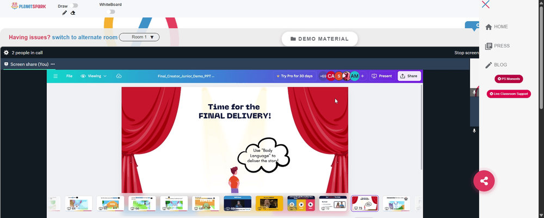Select the eraser tool
The width and height of the screenshot is (544, 218).
pyautogui.click(x=73, y=13)
